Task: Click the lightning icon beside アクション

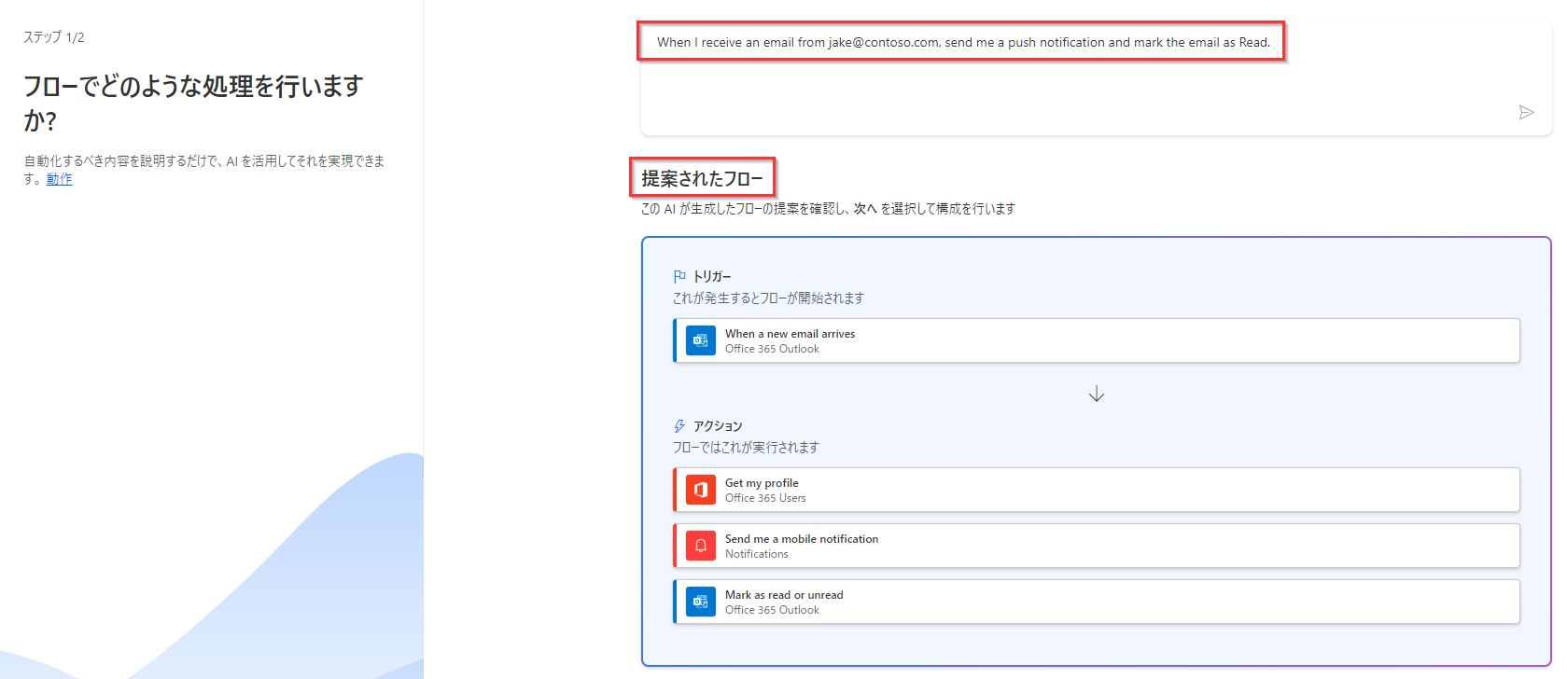Action: pos(679,426)
